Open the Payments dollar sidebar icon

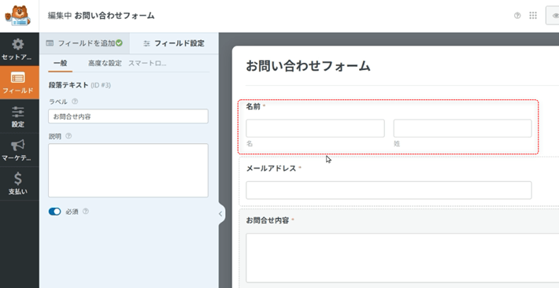click(x=18, y=179)
